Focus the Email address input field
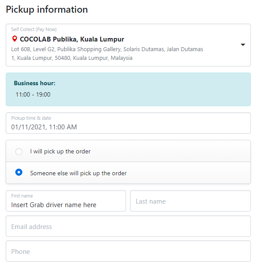This screenshot has height=267, width=257. pos(128,226)
